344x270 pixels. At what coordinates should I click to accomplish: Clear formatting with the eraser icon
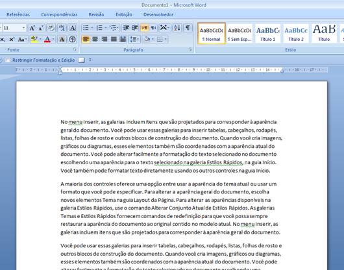(51, 28)
